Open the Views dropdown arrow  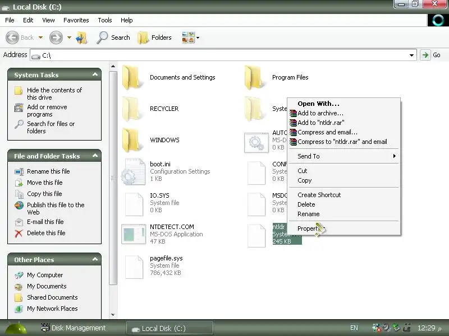click(x=198, y=38)
